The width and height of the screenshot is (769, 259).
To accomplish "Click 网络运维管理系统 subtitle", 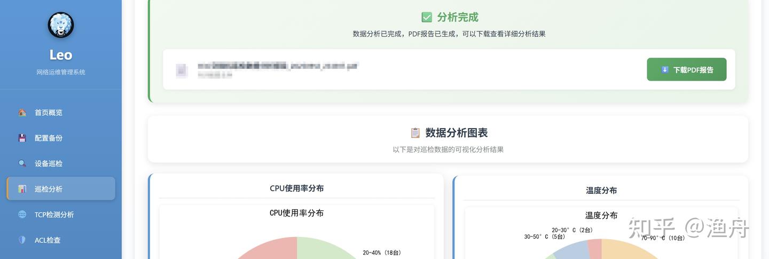I will pos(61,72).
